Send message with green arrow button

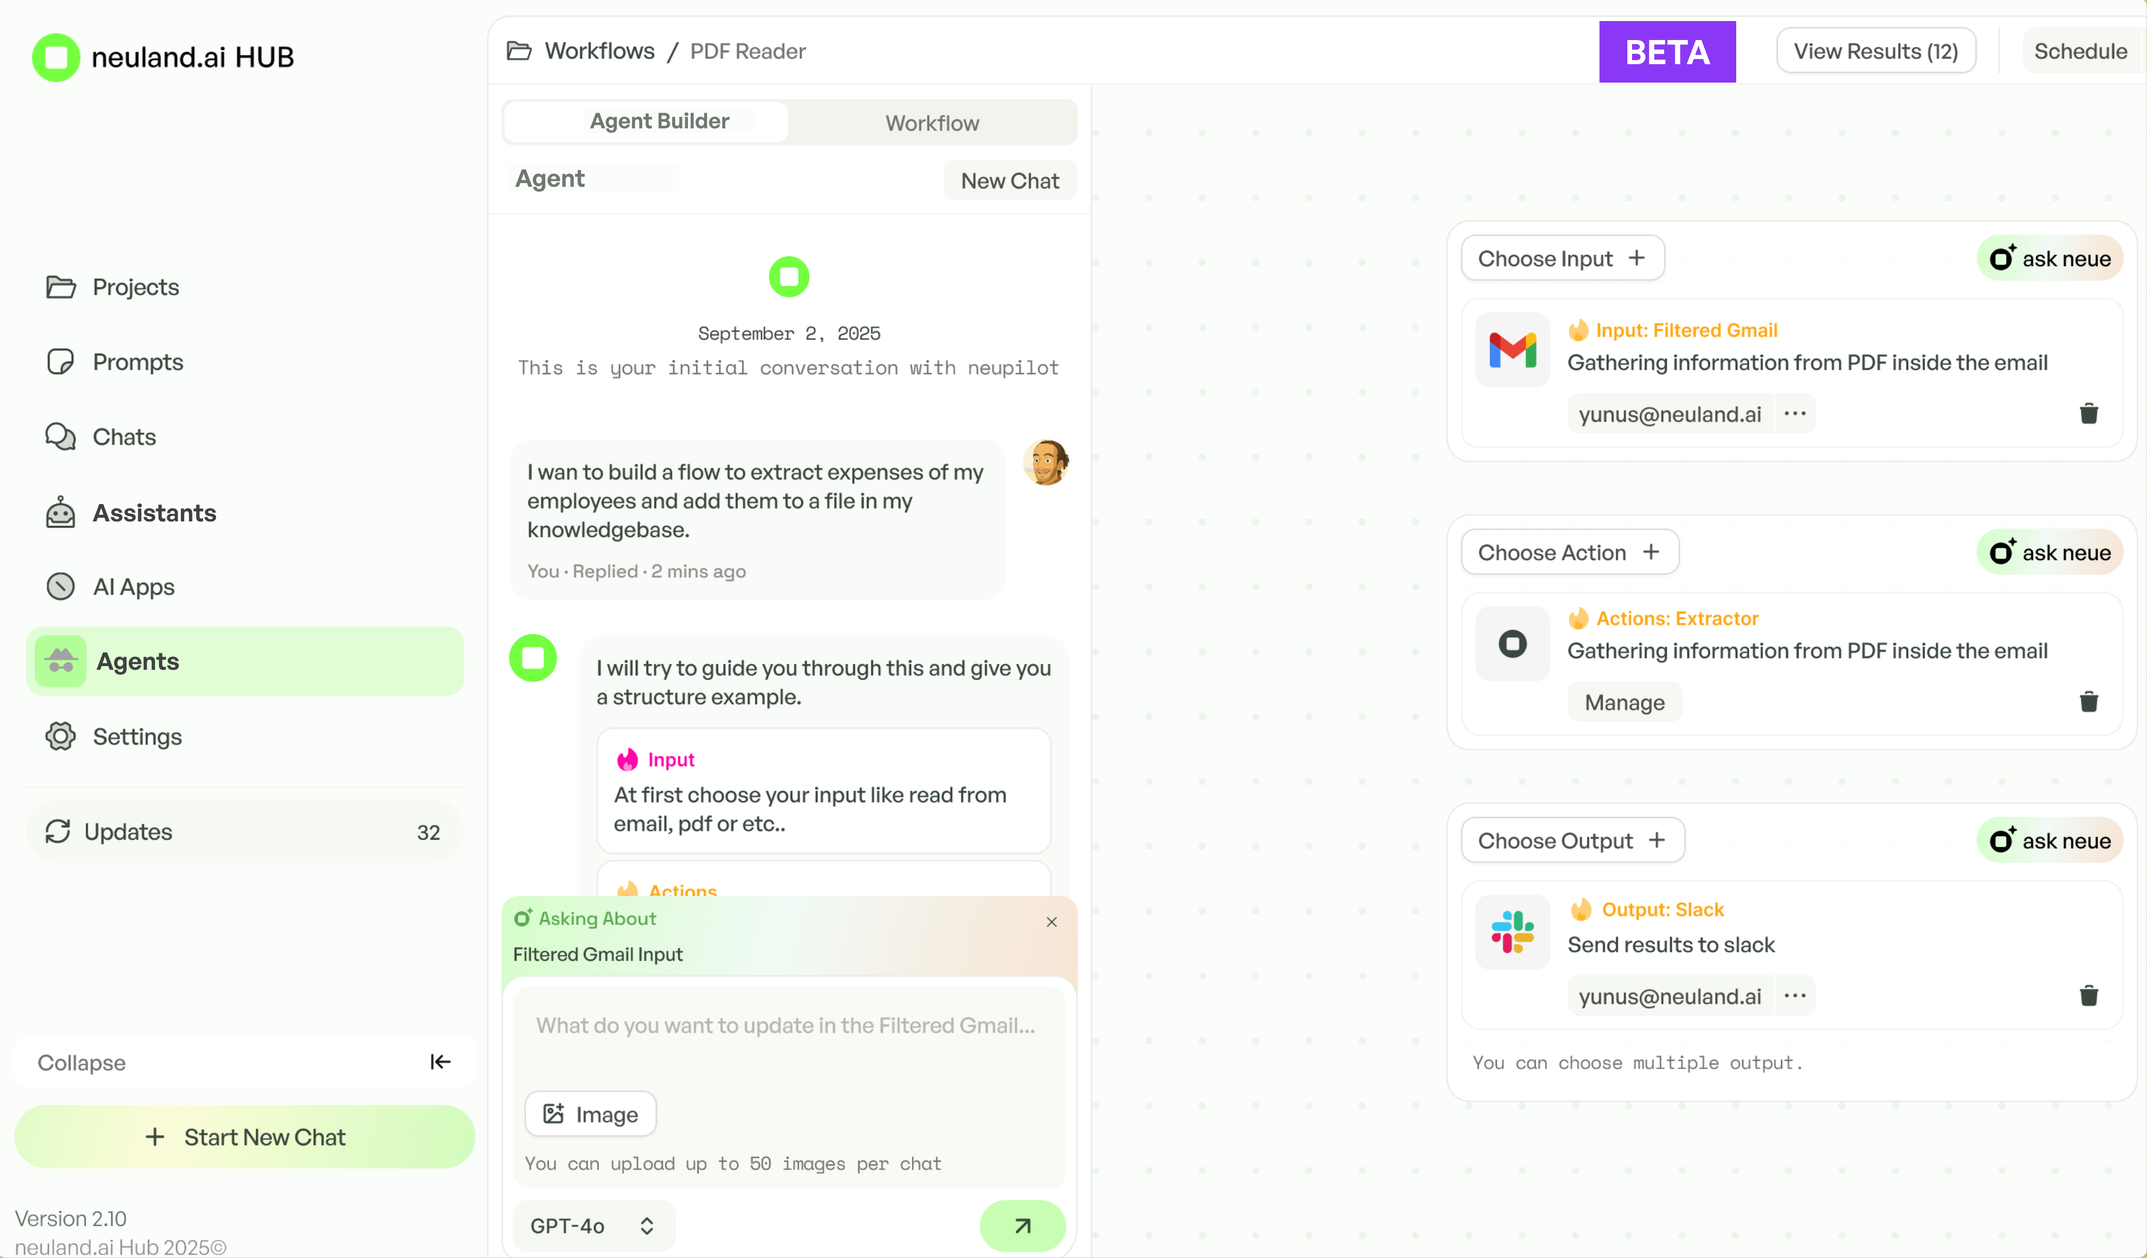[x=1021, y=1225]
